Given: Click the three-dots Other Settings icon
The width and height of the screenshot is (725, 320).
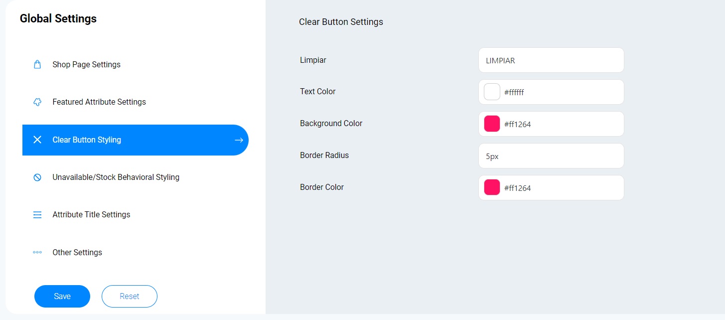Looking at the screenshot, I should pos(37,253).
